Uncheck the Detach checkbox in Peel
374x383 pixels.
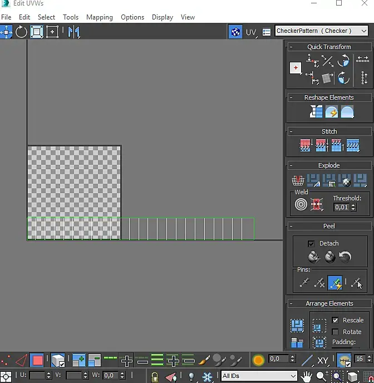[x=312, y=244]
